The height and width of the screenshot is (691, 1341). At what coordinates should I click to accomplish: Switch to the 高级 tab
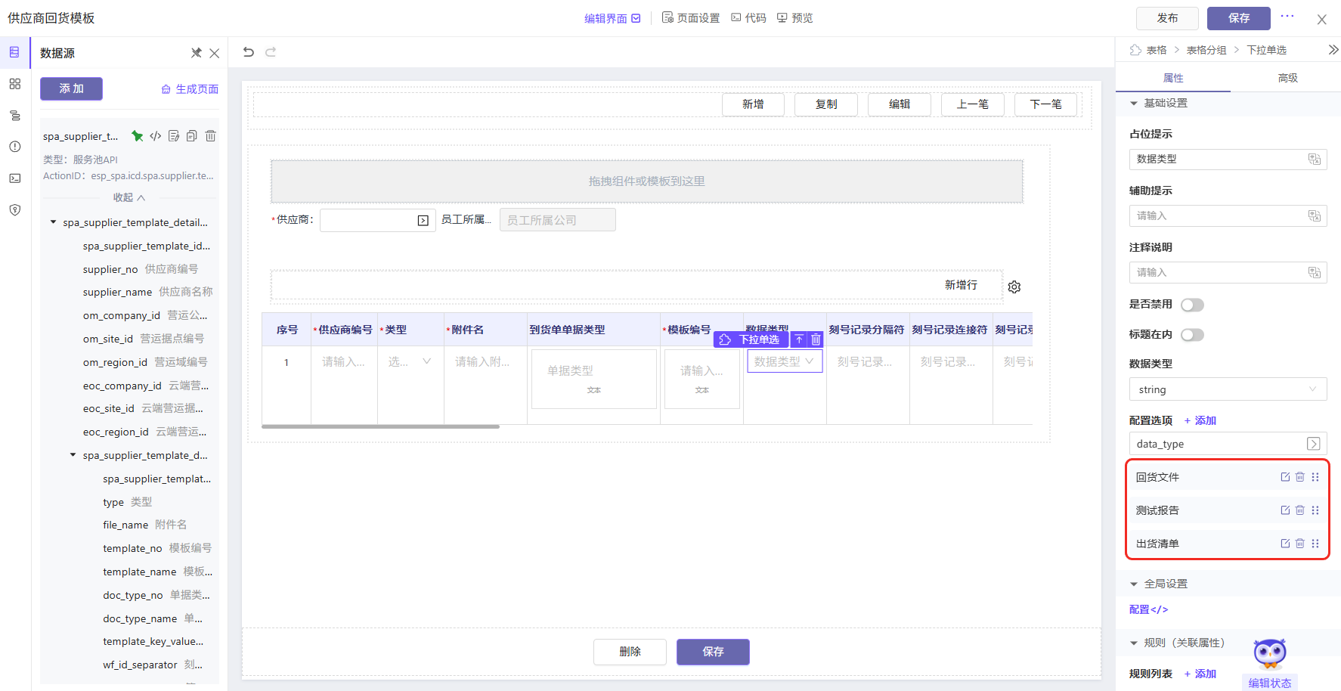(1287, 78)
